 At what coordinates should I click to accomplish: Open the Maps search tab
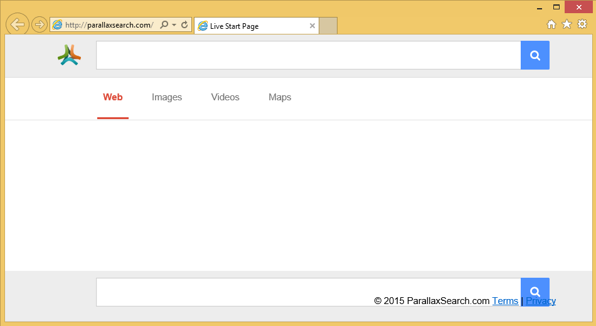point(280,97)
